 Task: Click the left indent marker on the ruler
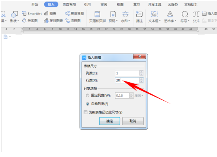coord(22,30)
